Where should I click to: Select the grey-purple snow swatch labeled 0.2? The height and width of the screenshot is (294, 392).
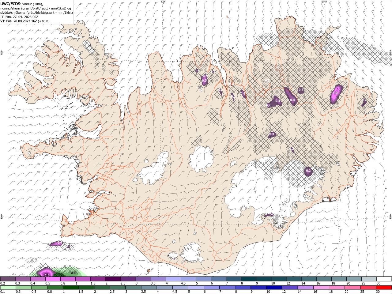point(8,279)
